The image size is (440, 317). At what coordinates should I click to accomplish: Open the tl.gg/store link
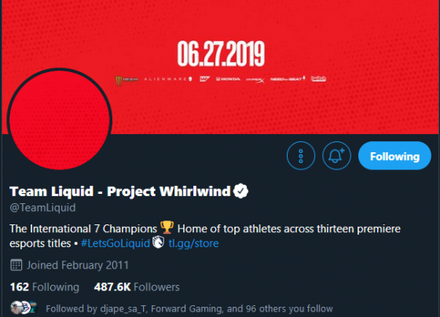tap(193, 243)
